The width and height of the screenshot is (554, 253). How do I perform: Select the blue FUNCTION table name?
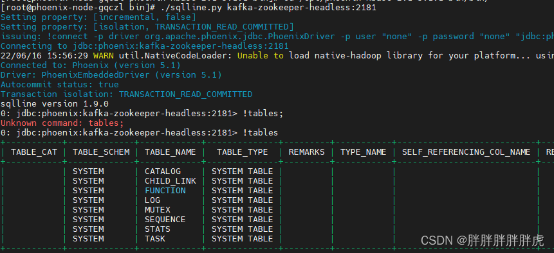(165, 191)
